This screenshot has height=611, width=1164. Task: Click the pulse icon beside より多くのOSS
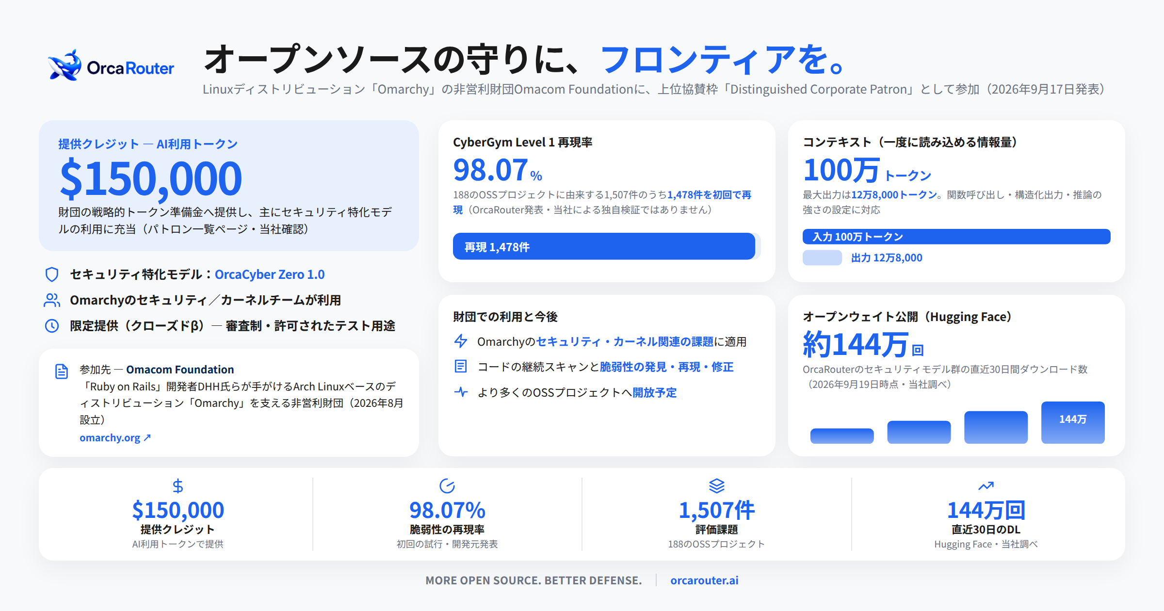461,392
